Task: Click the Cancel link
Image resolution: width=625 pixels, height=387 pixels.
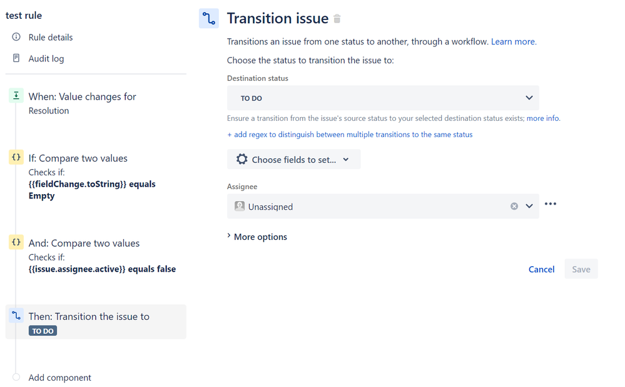Action: pyautogui.click(x=541, y=269)
